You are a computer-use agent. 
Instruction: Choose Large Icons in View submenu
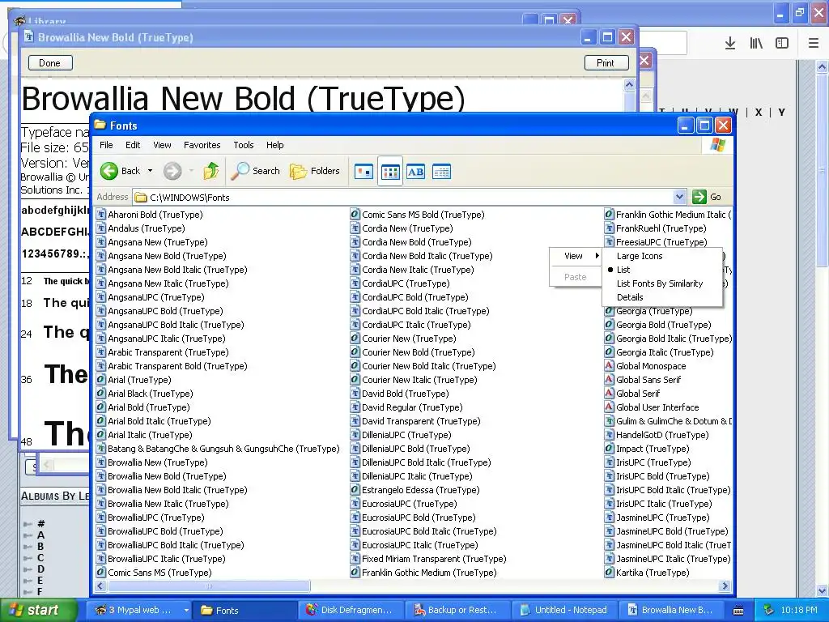[662, 256]
